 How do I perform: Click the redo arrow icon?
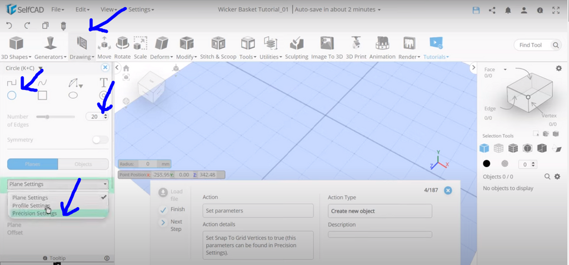27,26
